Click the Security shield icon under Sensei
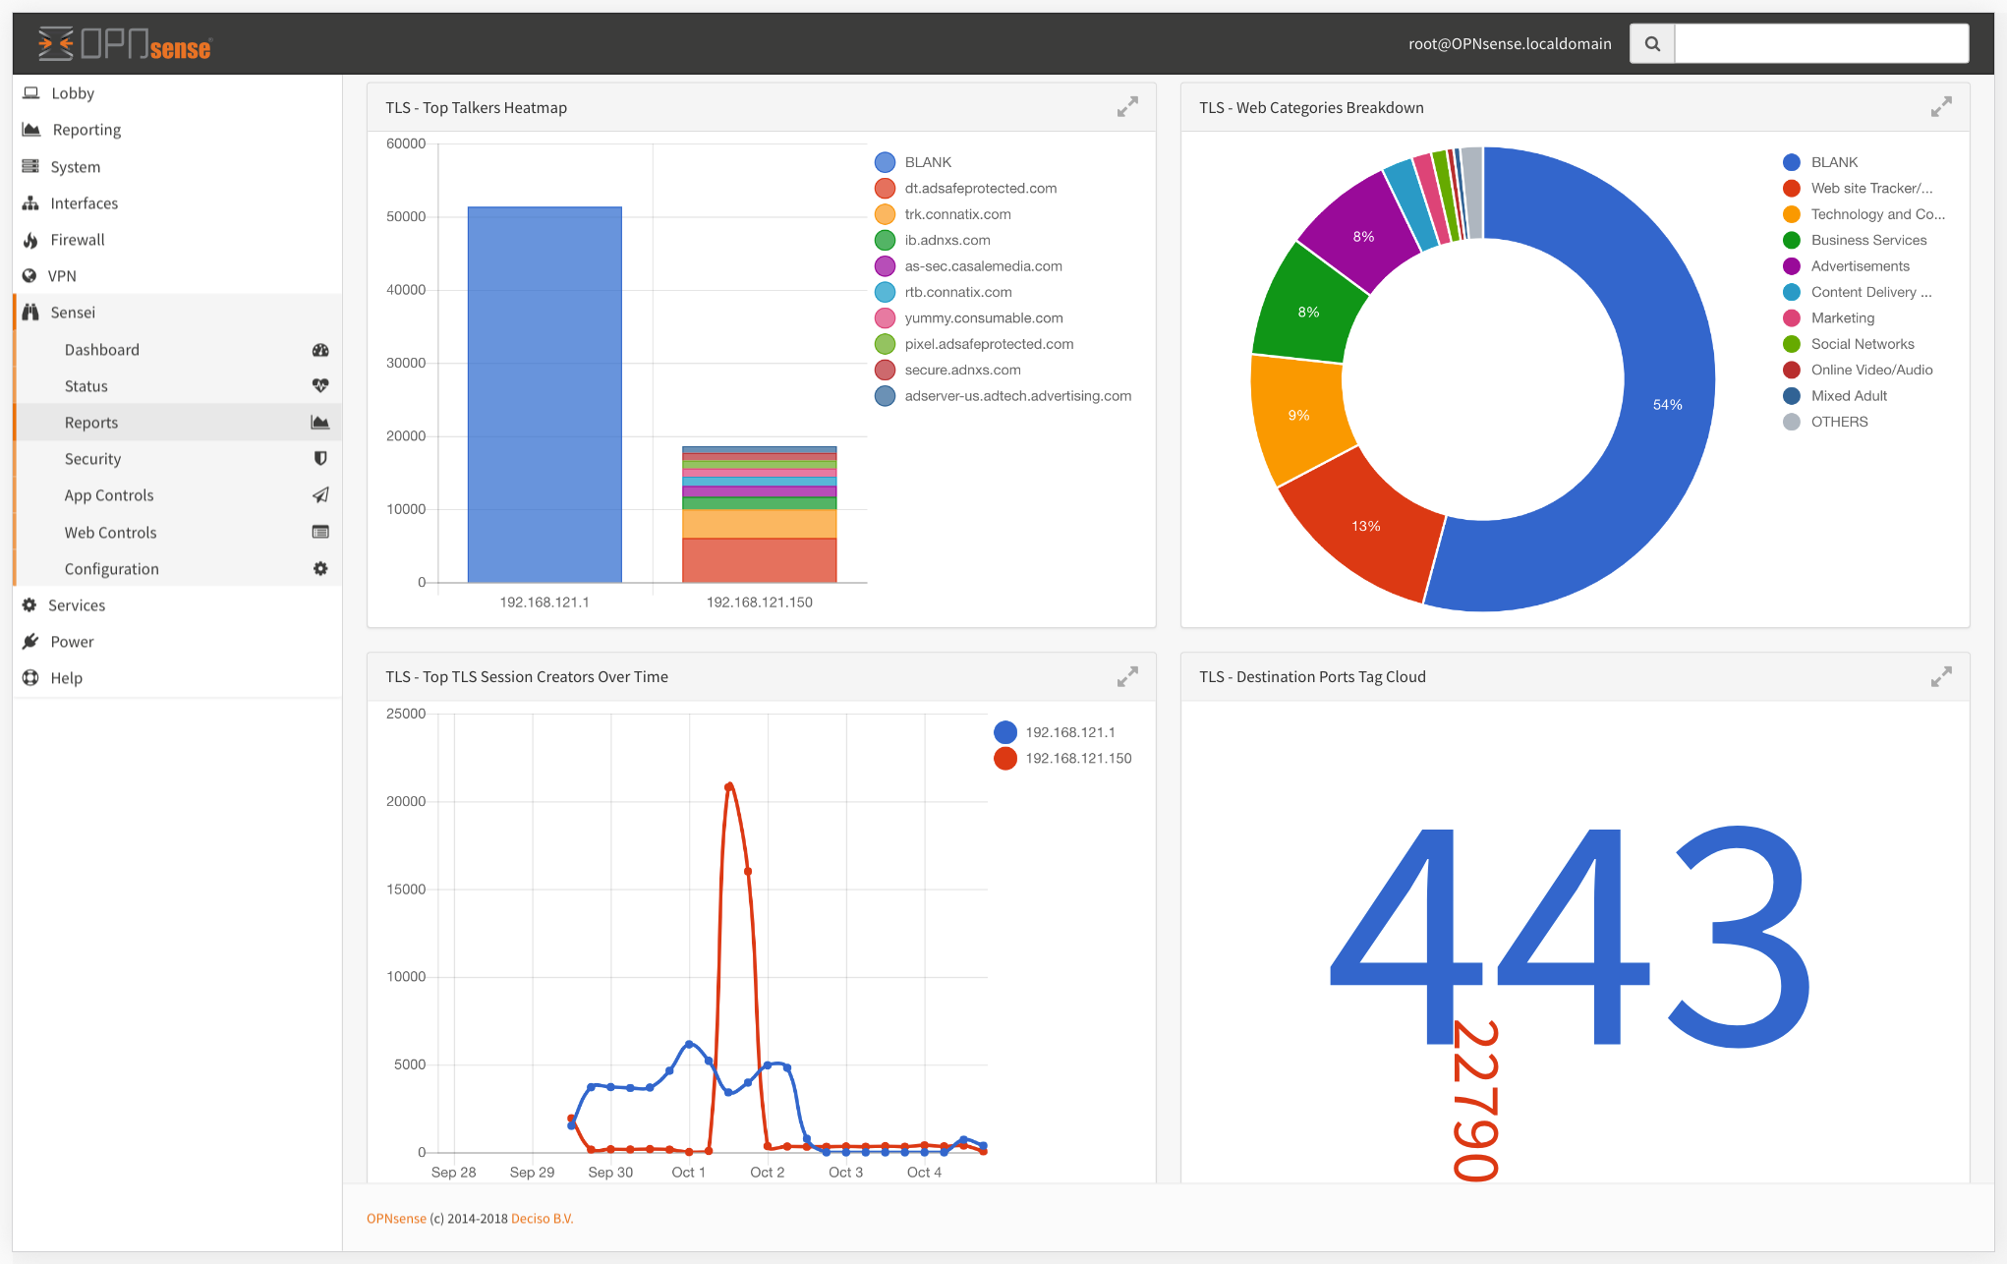Viewport: 2007px width, 1264px height. [320, 458]
